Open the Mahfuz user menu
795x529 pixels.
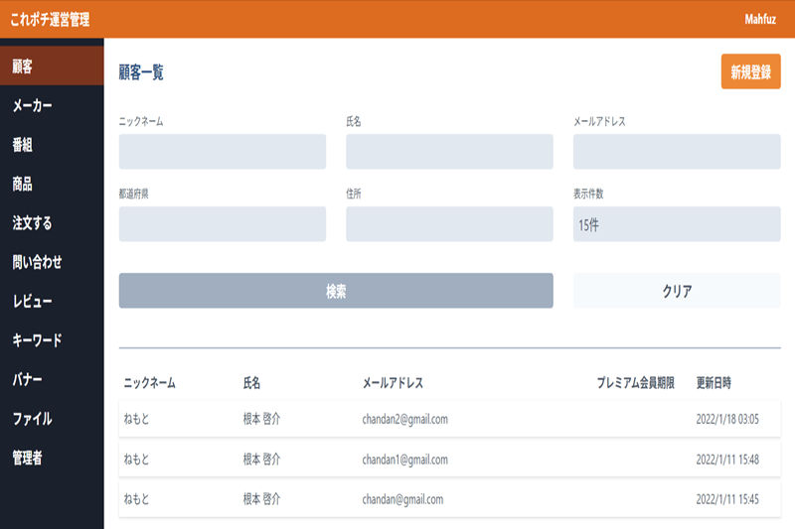[762, 19]
